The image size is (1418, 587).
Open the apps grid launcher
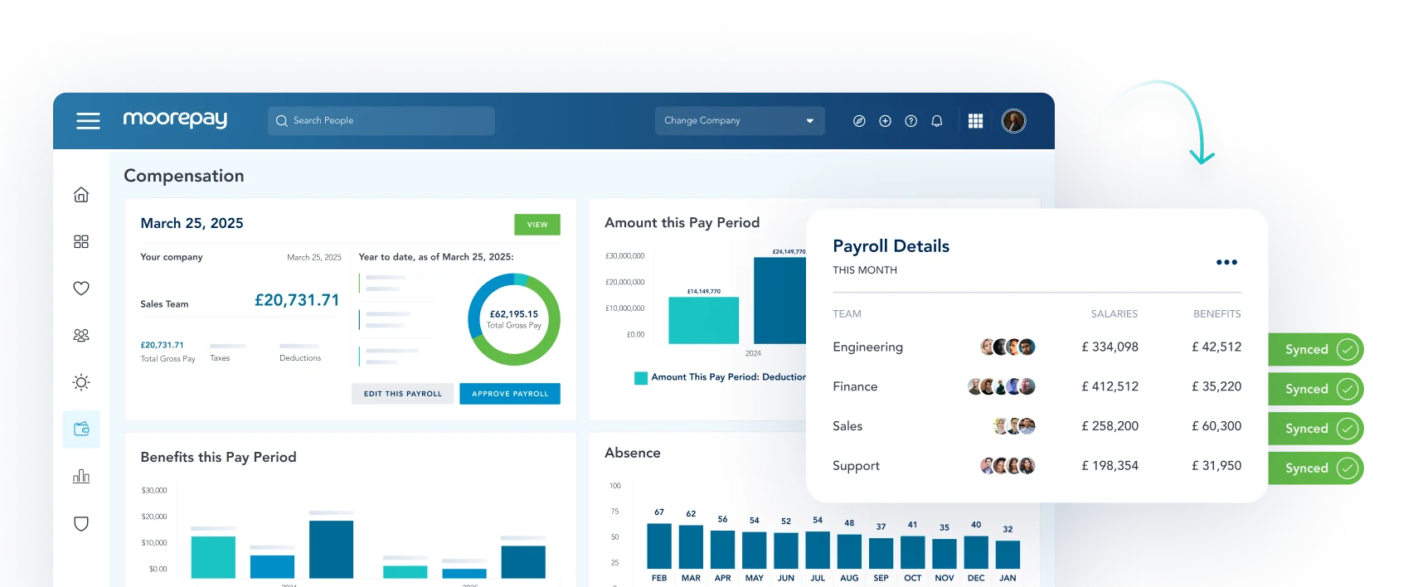[x=976, y=121]
